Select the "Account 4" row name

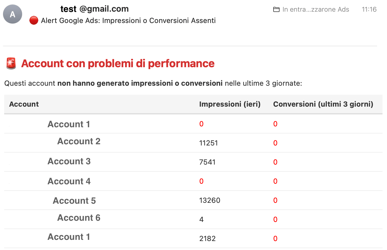(69, 181)
